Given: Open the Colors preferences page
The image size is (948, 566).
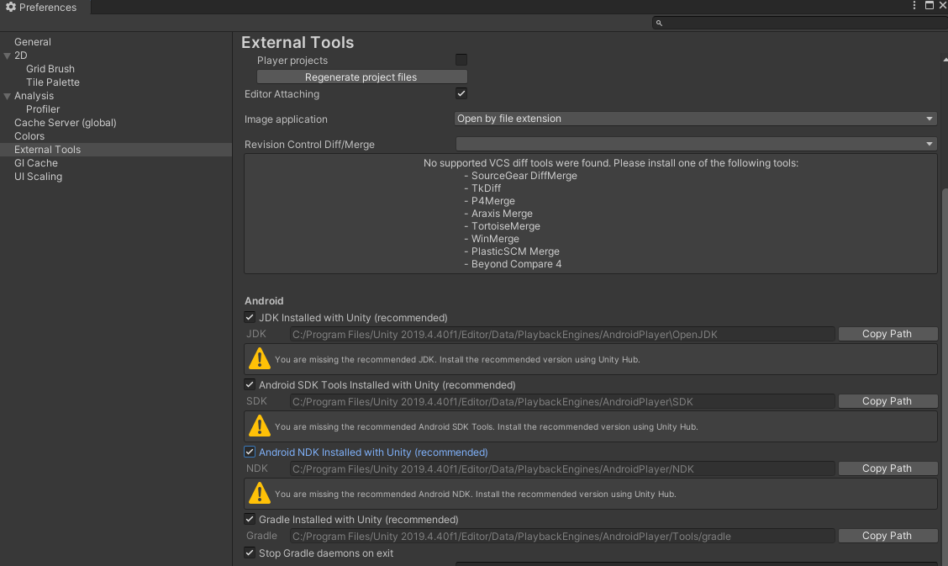Looking at the screenshot, I should [x=29, y=136].
